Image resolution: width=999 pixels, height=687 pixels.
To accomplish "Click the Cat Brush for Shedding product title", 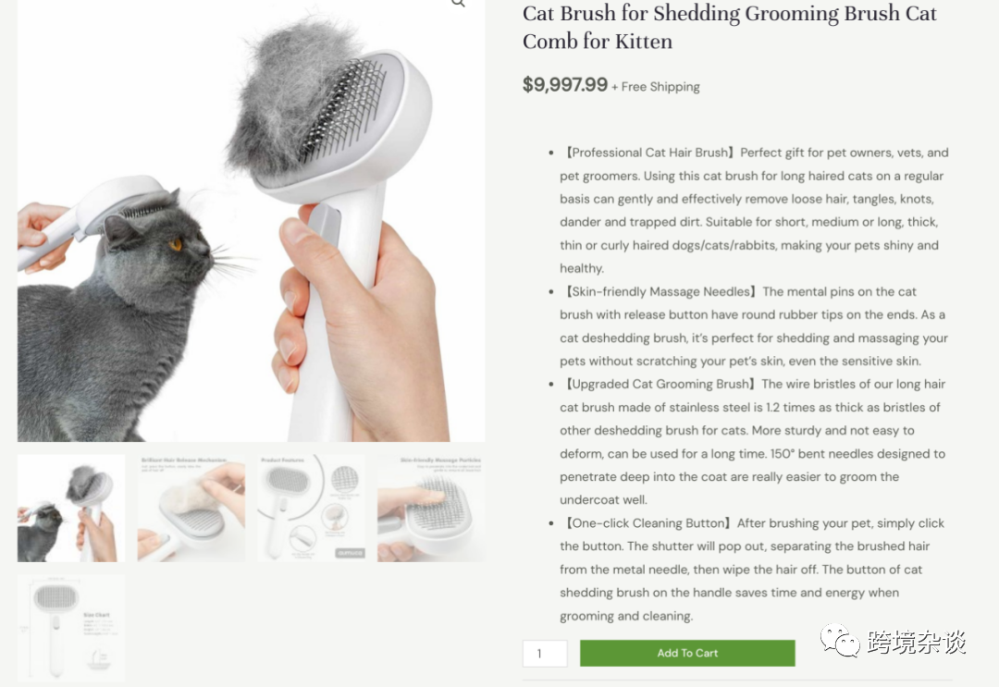I will tap(730, 27).
